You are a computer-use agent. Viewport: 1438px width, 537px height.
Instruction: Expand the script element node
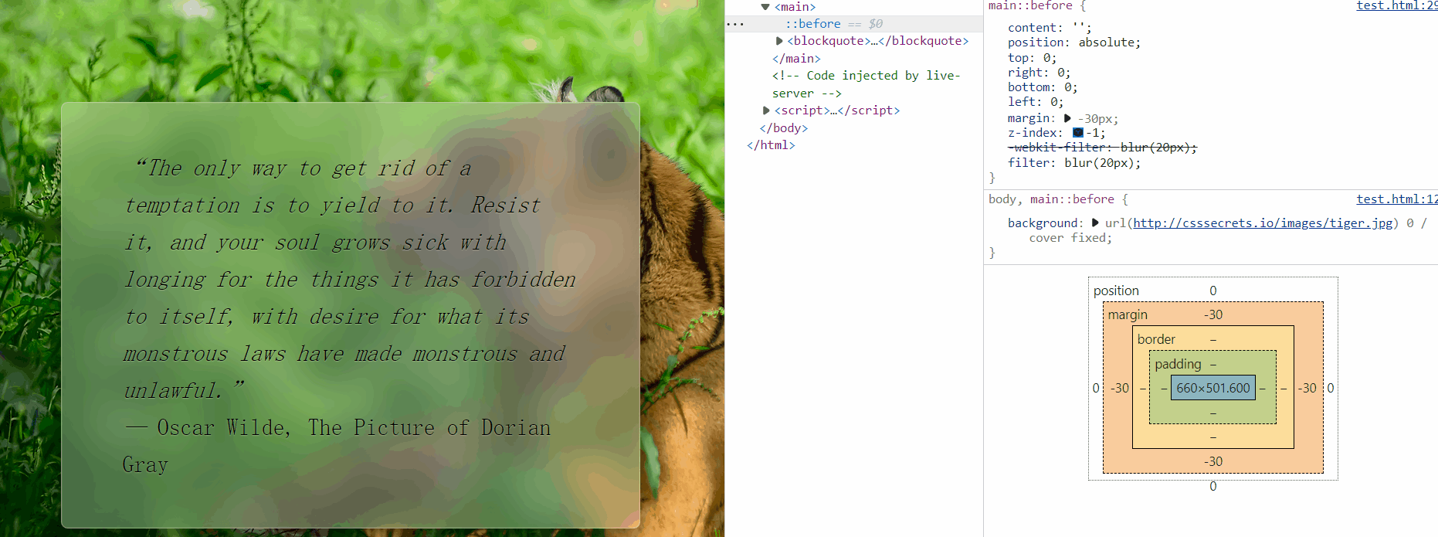(x=766, y=110)
